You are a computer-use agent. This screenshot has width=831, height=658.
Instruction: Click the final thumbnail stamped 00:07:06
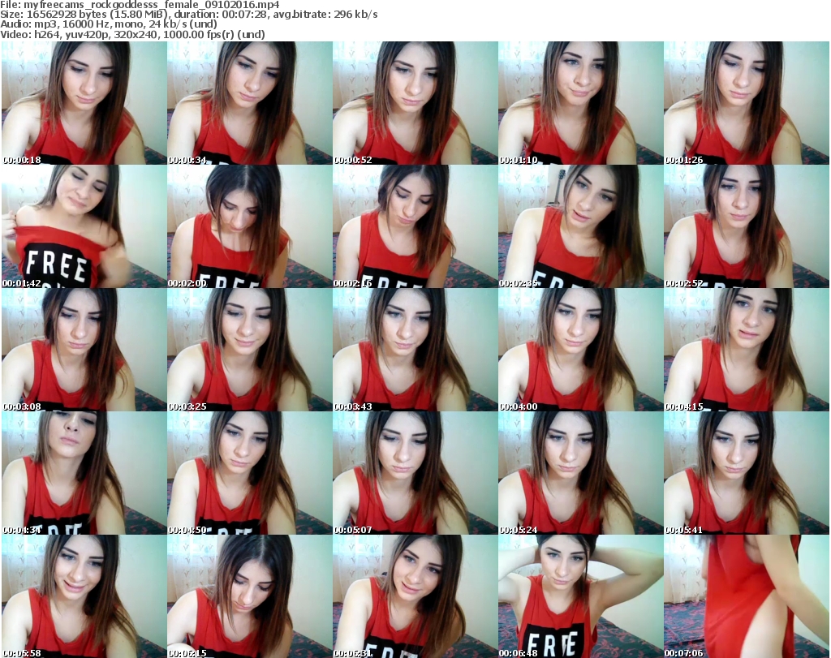tap(747, 596)
